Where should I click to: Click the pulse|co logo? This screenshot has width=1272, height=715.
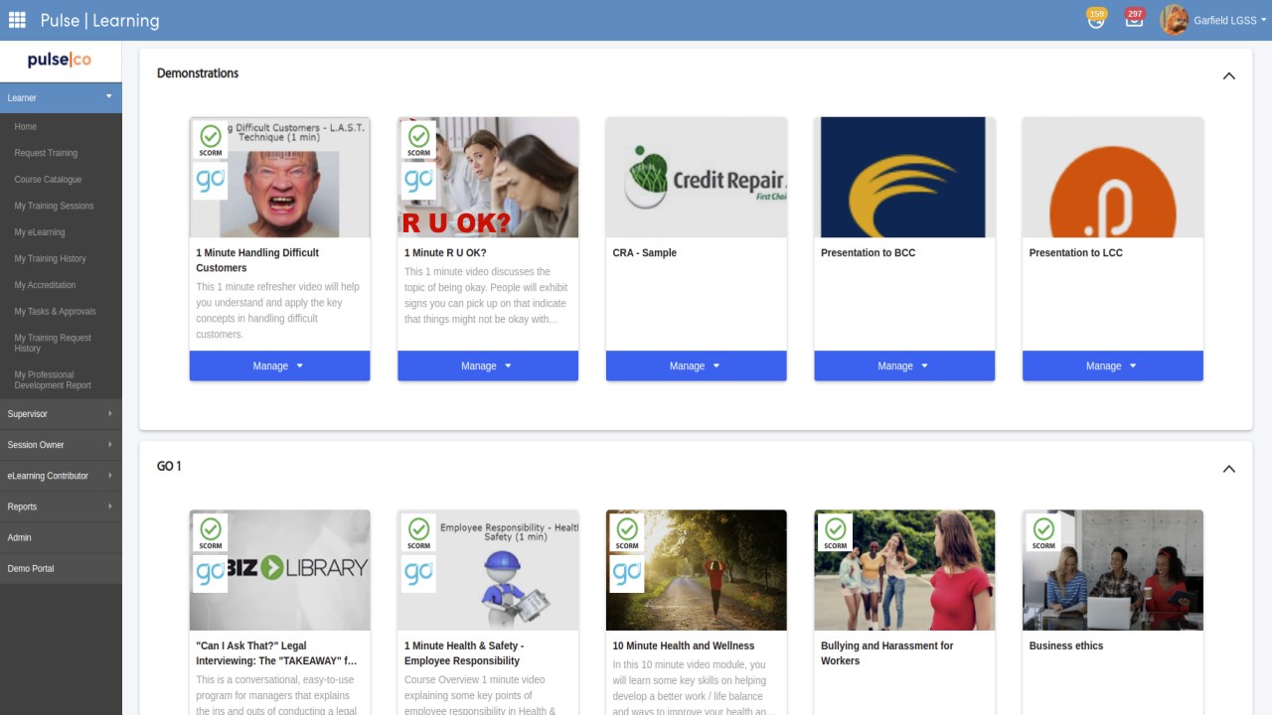coord(60,60)
